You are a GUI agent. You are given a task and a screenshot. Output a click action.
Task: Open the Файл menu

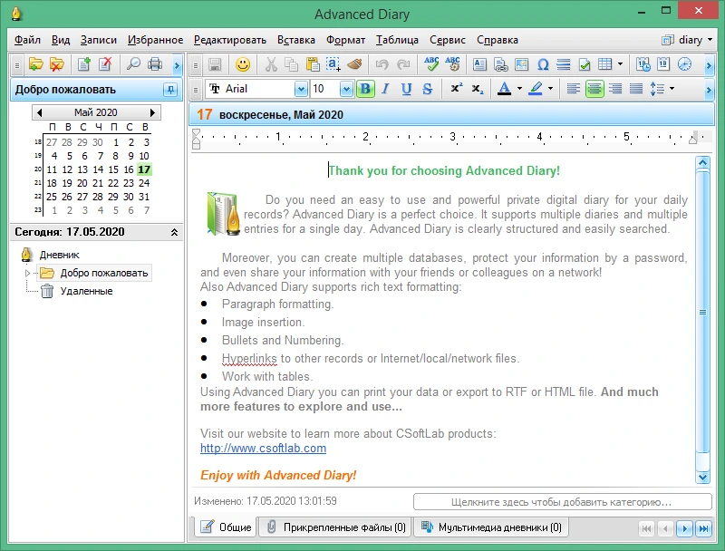pyautogui.click(x=27, y=40)
